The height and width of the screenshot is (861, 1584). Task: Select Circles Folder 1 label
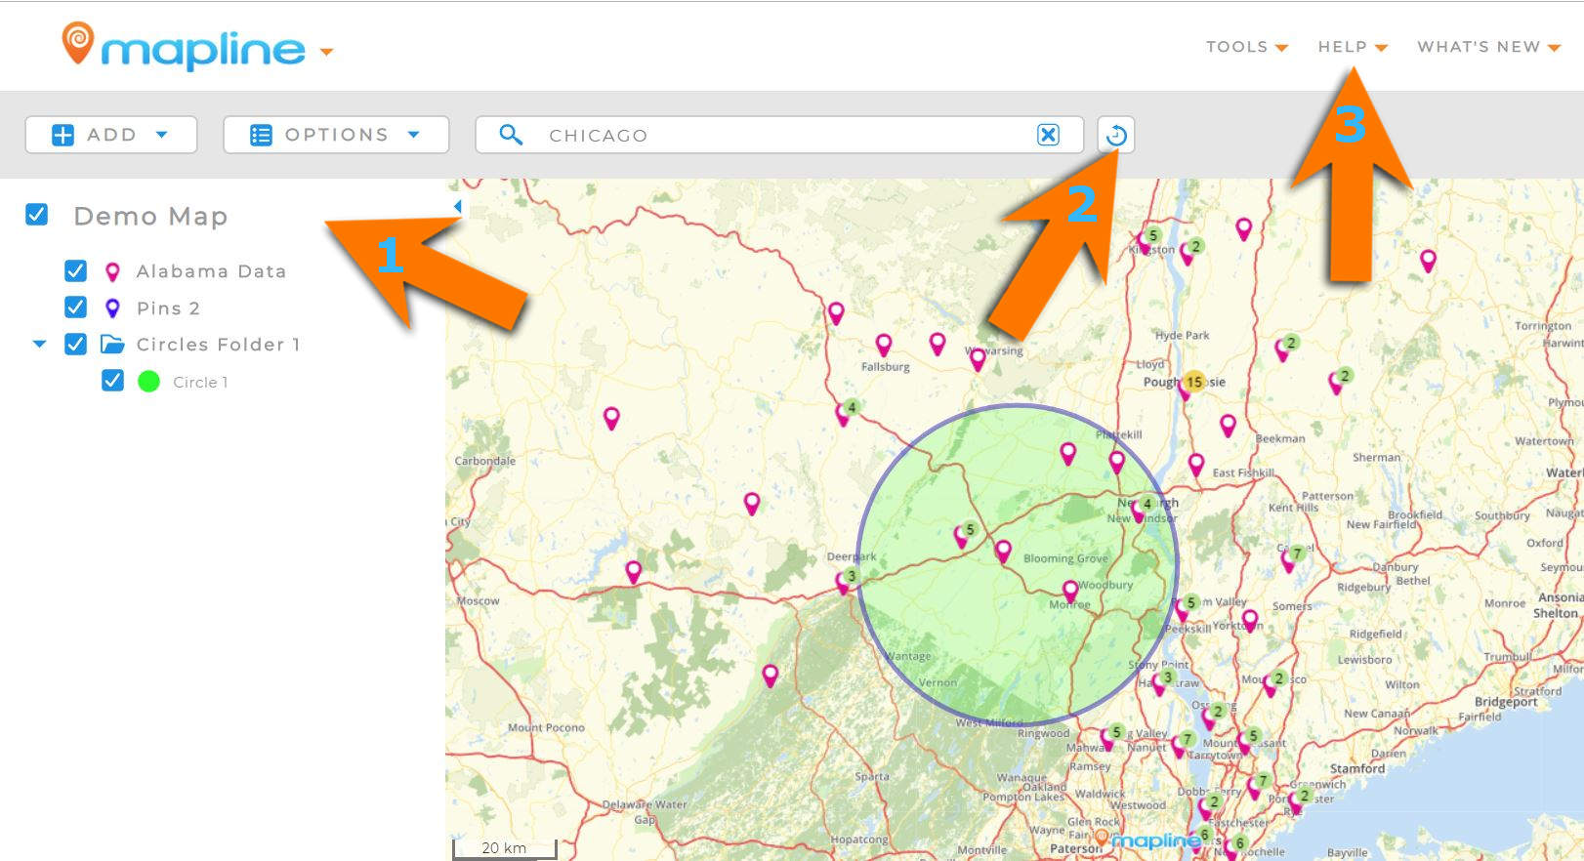[218, 345]
